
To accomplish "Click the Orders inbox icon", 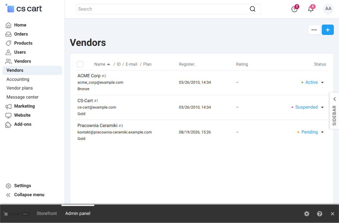I will 8,34.
